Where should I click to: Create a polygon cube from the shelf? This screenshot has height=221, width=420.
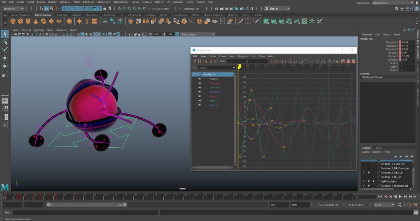[x=21, y=21]
